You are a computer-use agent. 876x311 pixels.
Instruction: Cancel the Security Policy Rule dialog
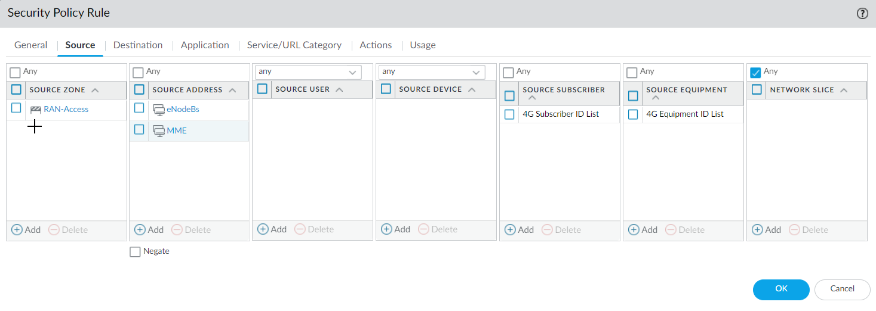click(842, 289)
